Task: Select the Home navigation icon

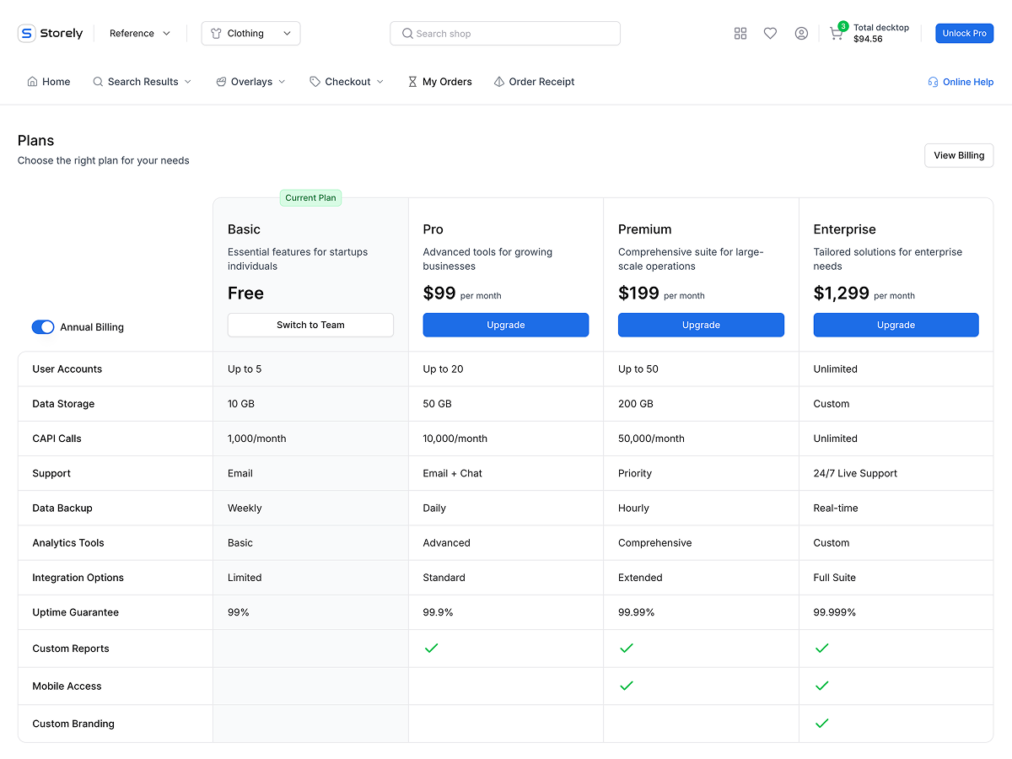Action: point(30,81)
